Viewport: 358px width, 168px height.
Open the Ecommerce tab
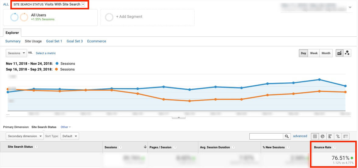pyautogui.click(x=96, y=41)
